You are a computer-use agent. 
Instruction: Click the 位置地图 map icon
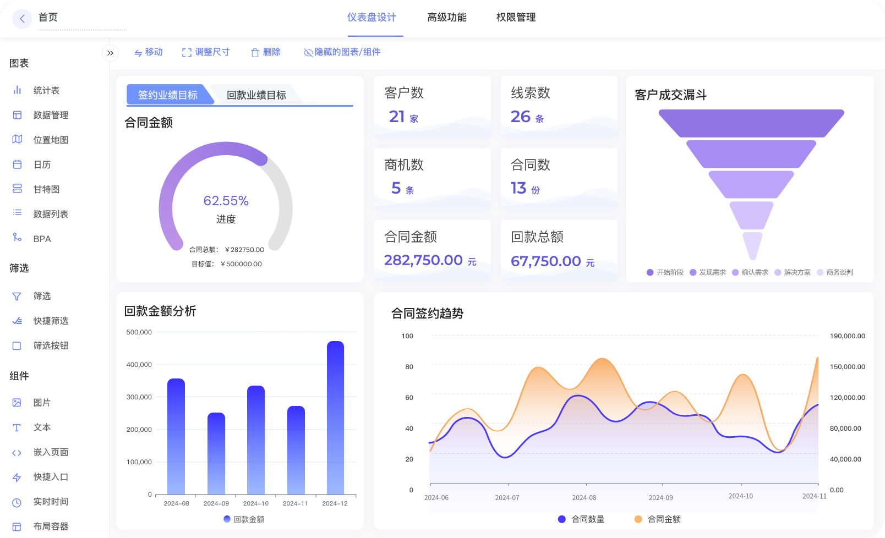[x=17, y=139]
